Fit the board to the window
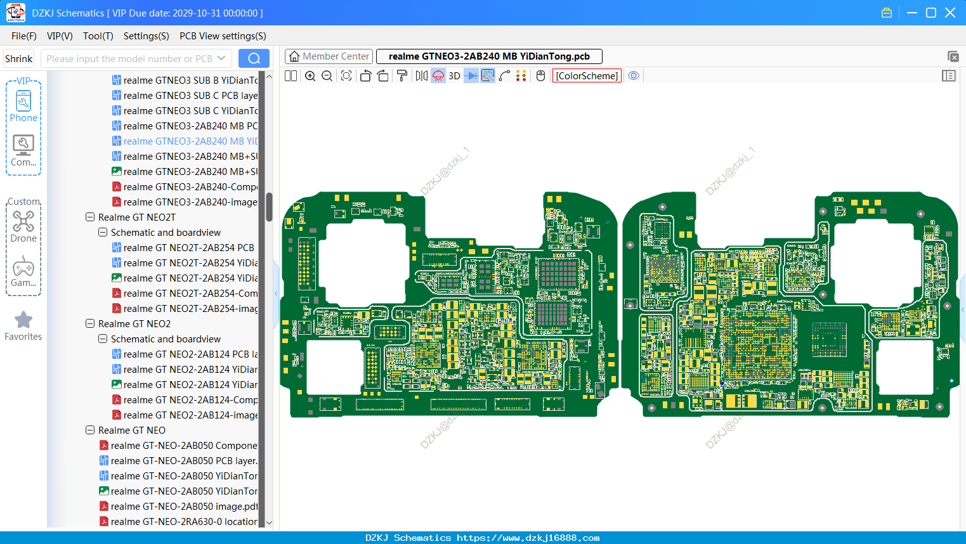This screenshot has height=544, width=966. pyautogui.click(x=346, y=76)
